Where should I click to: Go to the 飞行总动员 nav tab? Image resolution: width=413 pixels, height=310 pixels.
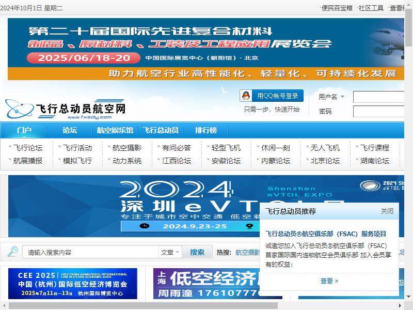click(x=161, y=130)
